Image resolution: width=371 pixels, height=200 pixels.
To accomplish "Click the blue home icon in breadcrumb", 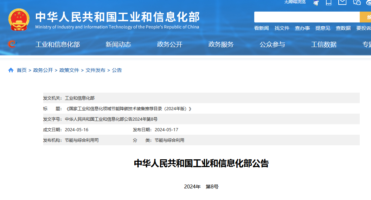I will 11,70.
